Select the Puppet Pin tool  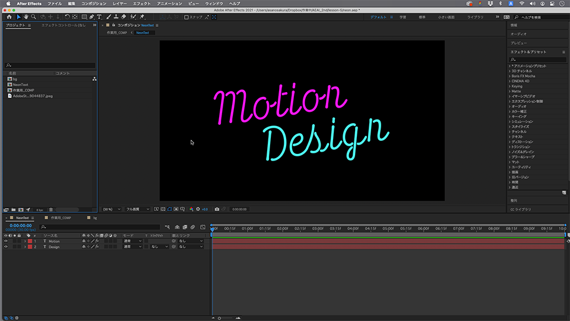point(142,17)
